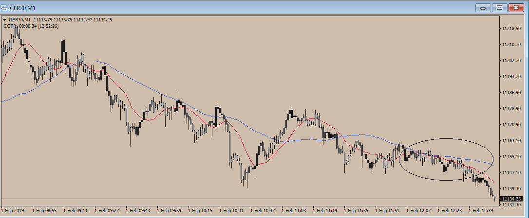Click the 1 Feb 10:15 time label
This screenshot has width=529, height=218.
click(x=200, y=211)
